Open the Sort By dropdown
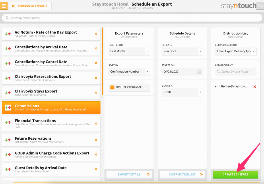The image size is (264, 184). pos(129,72)
